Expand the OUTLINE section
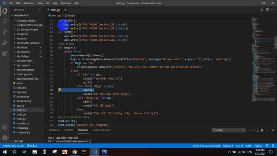Image resolution: width=277 pixels, height=156 pixels. pyautogui.click(x=18, y=141)
